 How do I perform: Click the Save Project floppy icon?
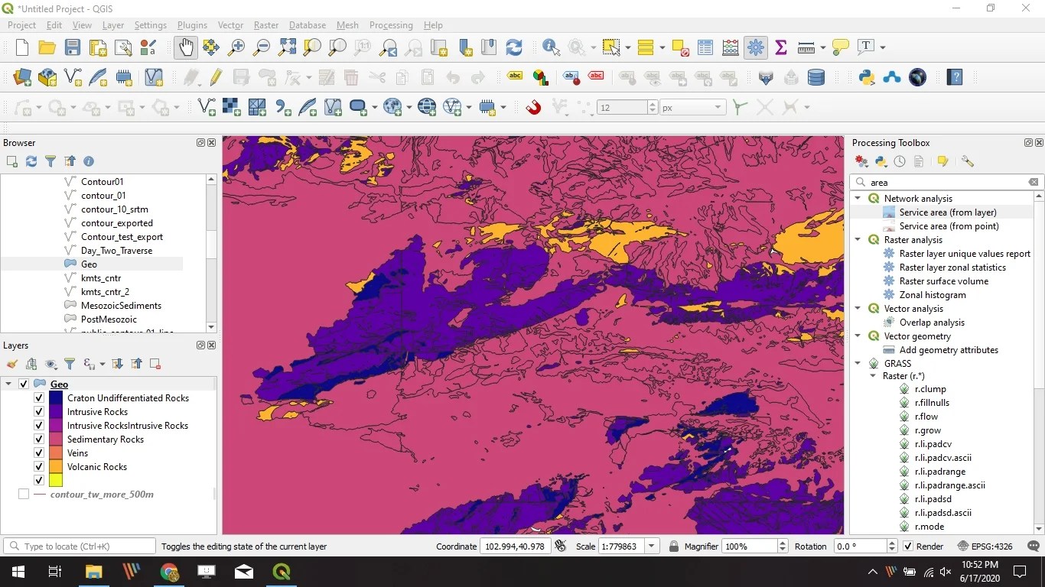pyautogui.click(x=73, y=47)
